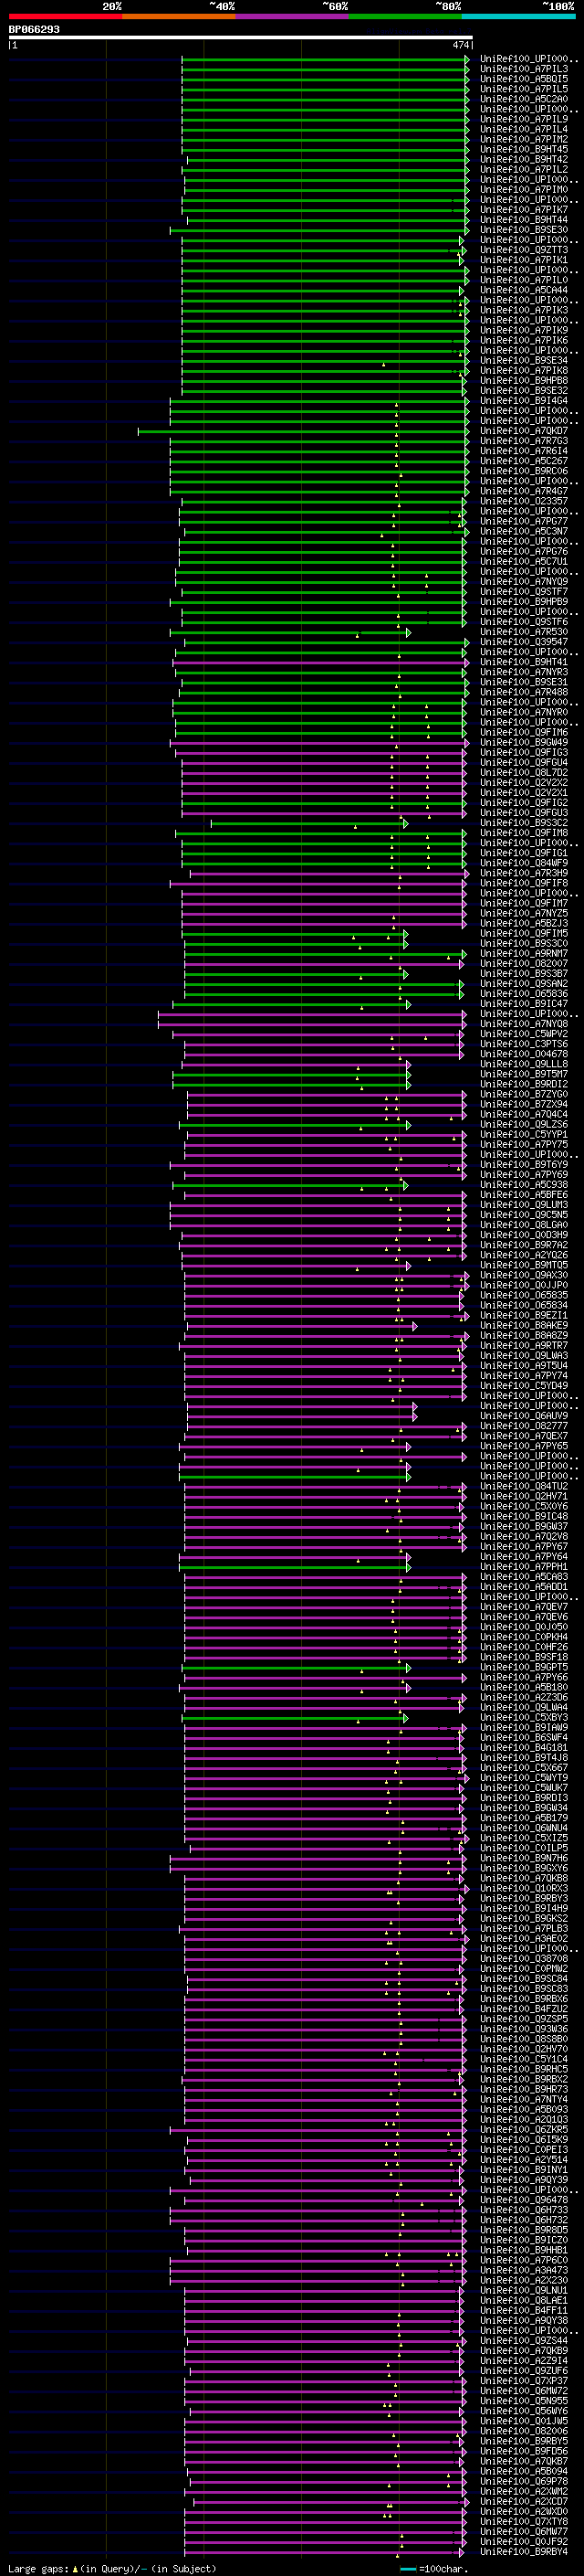Click the white query sequence bar
Image resolution: width=584 pixels, height=2576 pixels.
pyautogui.click(x=241, y=37)
